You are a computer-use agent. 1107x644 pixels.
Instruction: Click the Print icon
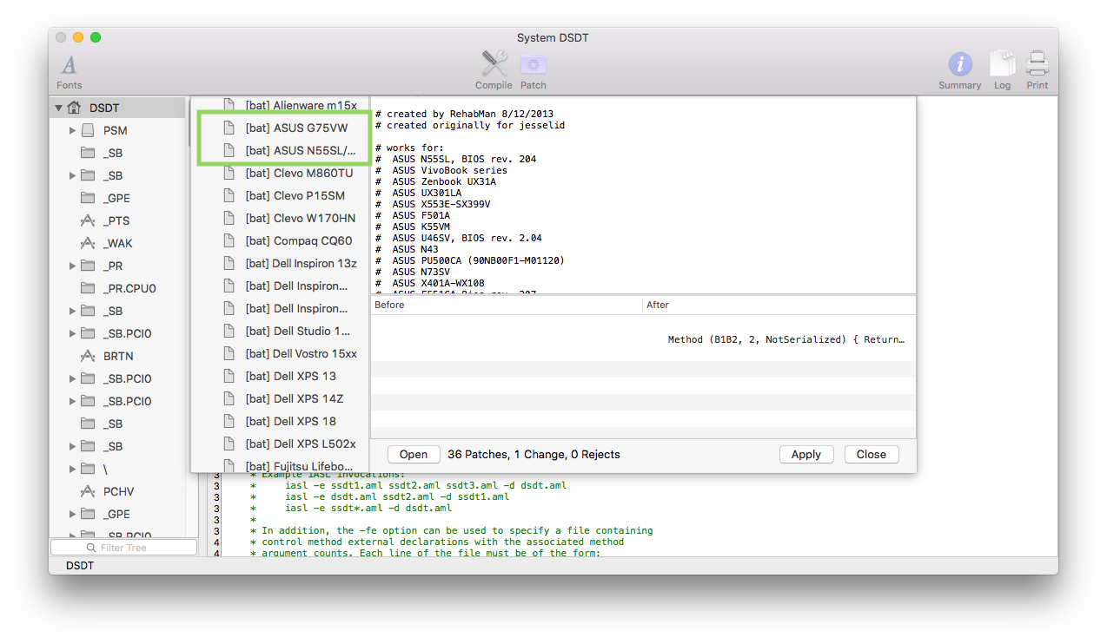click(1037, 64)
